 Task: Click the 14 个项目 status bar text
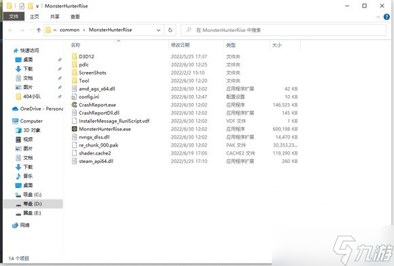point(19,259)
